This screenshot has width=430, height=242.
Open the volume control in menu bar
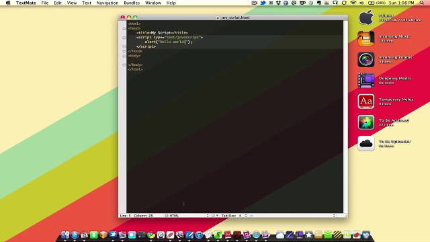click(x=361, y=3)
